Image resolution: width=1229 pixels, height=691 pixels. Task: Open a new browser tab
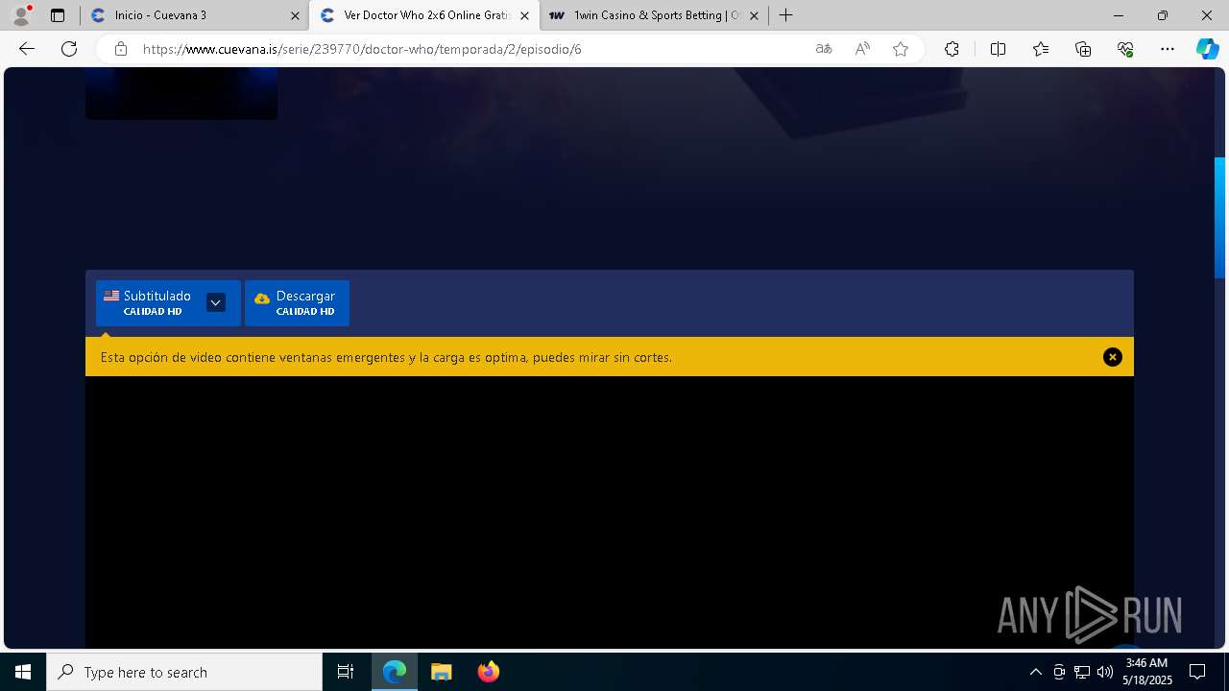[786, 15]
